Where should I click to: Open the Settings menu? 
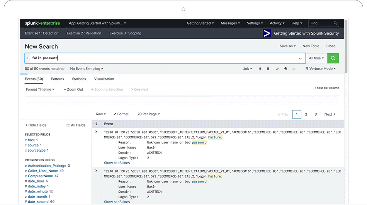255,23
